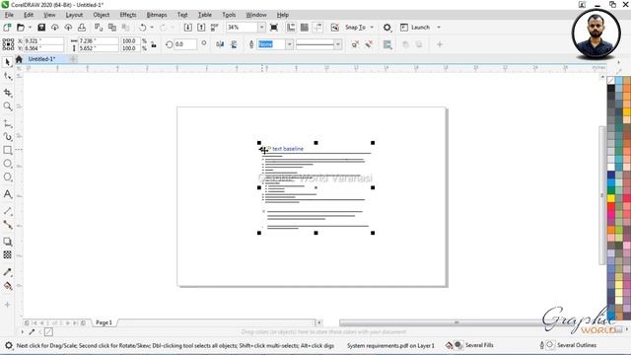
Task: Open the Object menu
Action: pyautogui.click(x=101, y=15)
